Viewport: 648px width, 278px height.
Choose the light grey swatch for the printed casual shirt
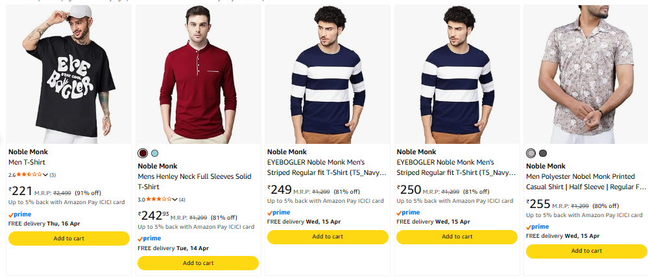pos(531,153)
